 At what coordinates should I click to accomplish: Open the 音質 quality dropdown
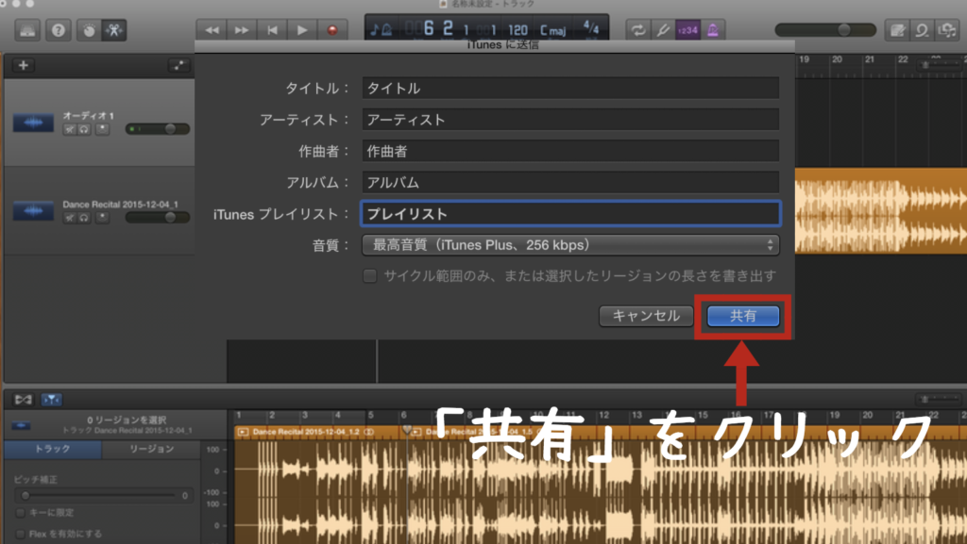pos(570,245)
